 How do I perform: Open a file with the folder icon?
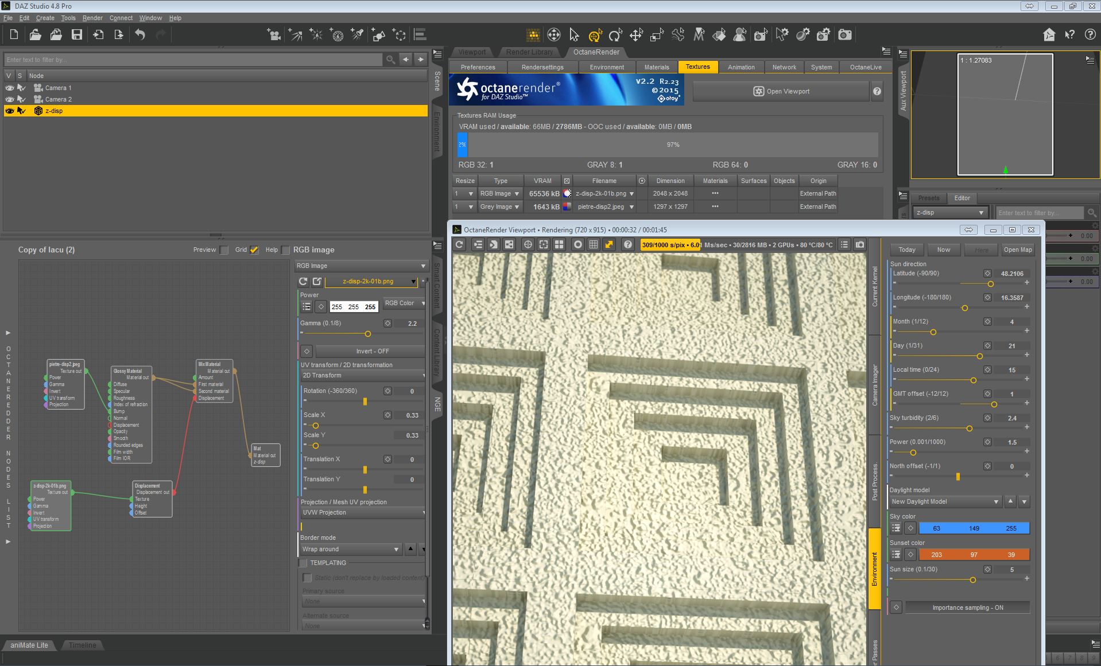coord(35,35)
